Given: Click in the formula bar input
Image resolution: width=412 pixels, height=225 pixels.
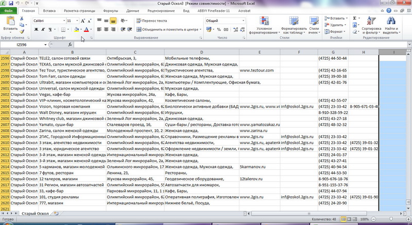Looking at the screenshot, I should [240, 45].
